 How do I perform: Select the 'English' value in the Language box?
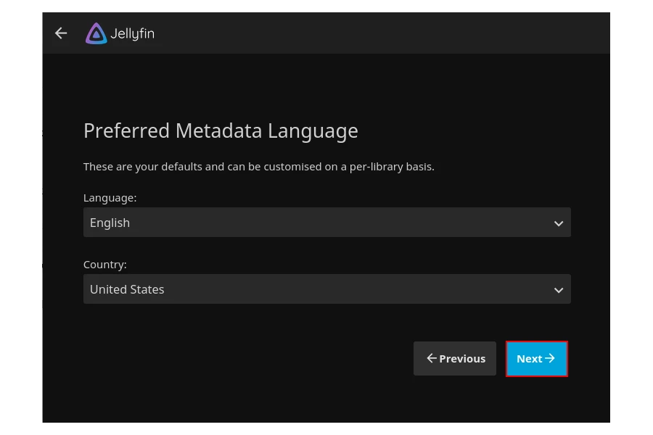(x=110, y=223)
